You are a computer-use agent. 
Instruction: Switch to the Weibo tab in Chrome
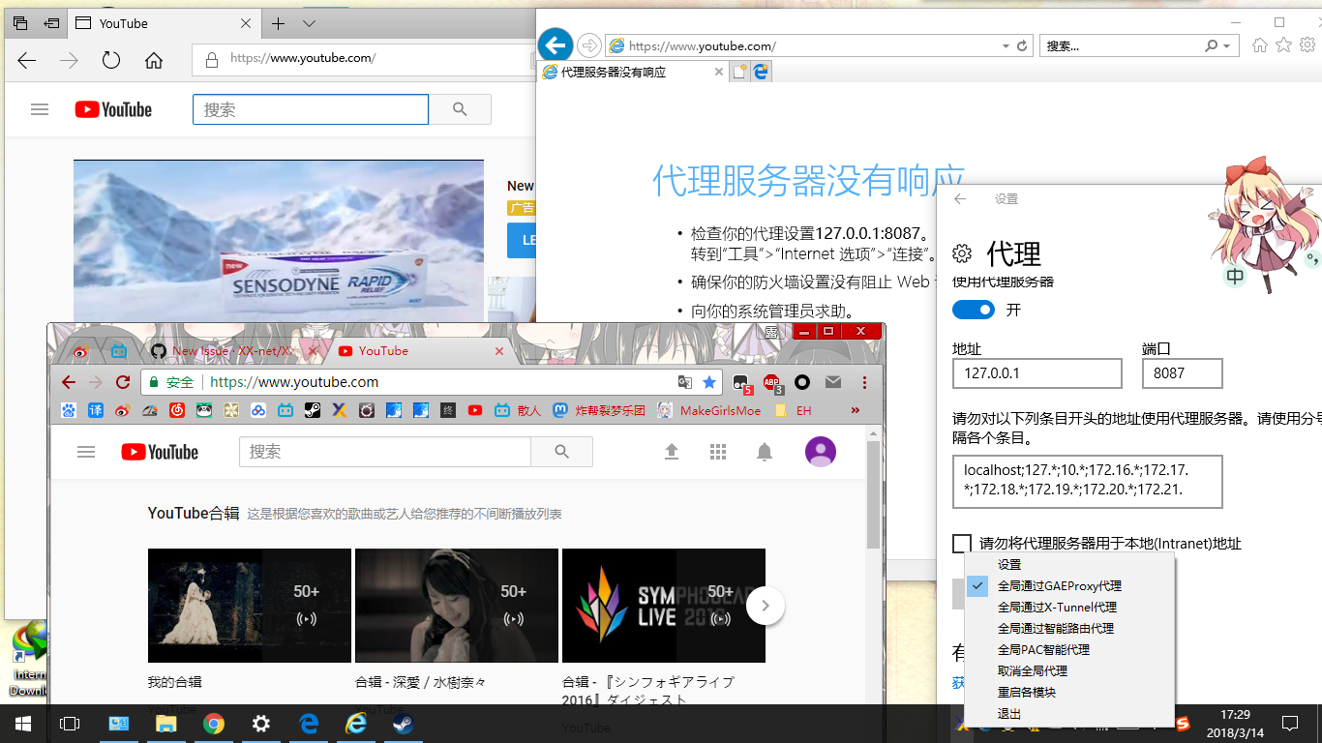pyautogui.click(x=81, y=351)
